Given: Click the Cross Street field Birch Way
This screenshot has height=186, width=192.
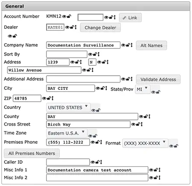Looking at the screenshot, I should pos(88,124).
